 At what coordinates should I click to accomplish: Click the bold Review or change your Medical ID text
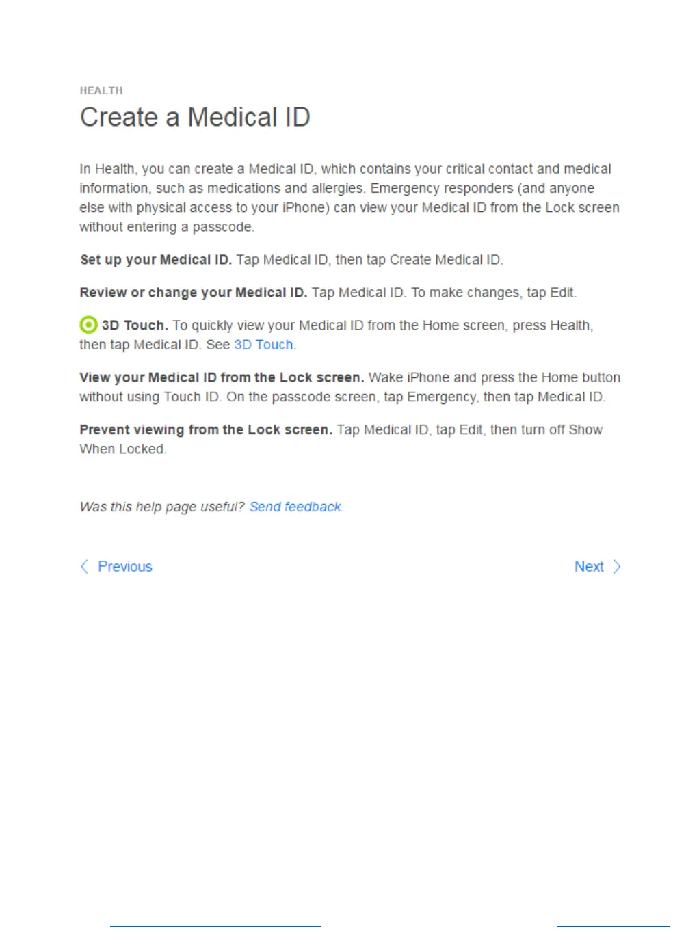coord(194,293)
